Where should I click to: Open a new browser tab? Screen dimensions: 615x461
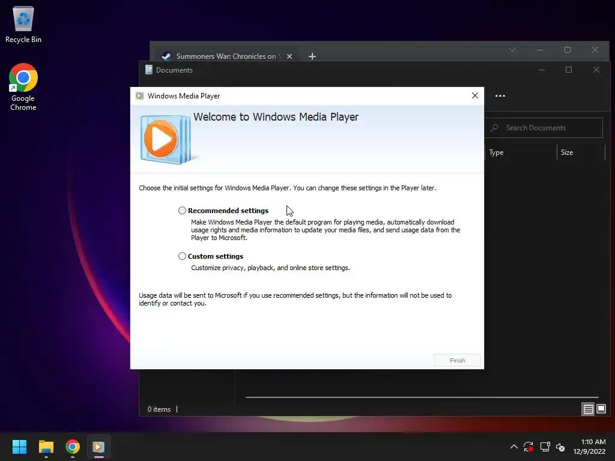pyautogui.click(x=312, y=56)
